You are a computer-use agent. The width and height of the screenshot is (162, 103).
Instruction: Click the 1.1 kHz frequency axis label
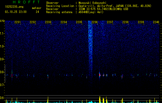(2, 33)
